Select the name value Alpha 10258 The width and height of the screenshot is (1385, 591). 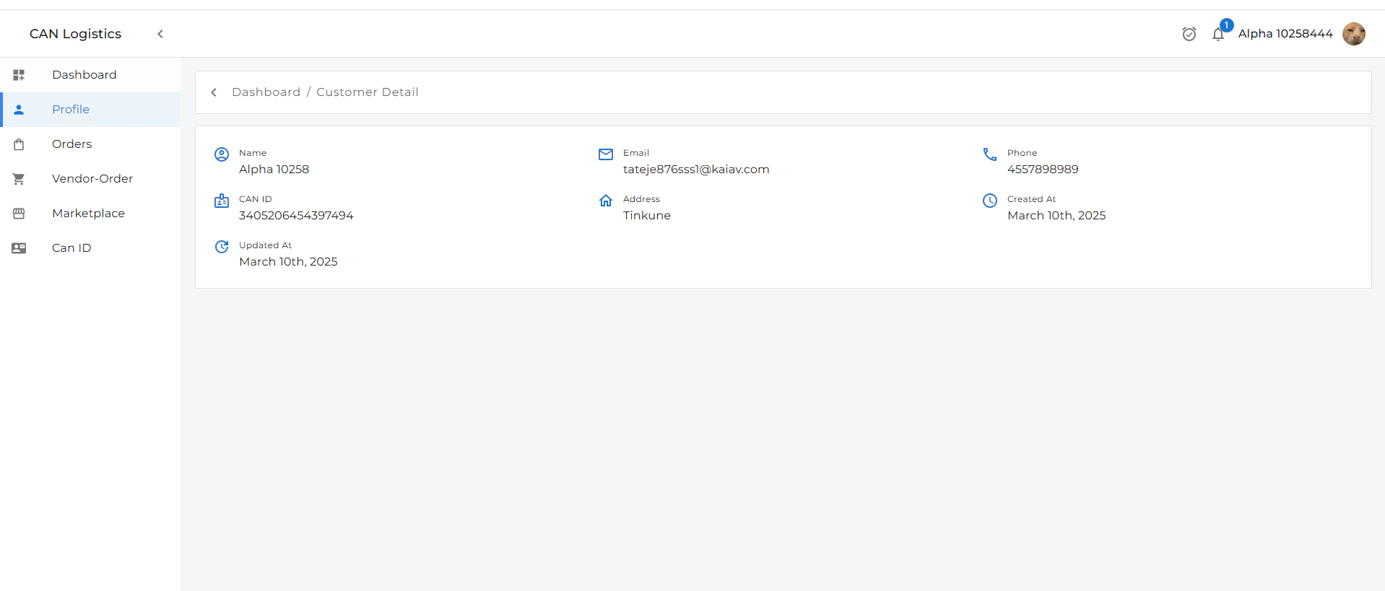(274, 170)
